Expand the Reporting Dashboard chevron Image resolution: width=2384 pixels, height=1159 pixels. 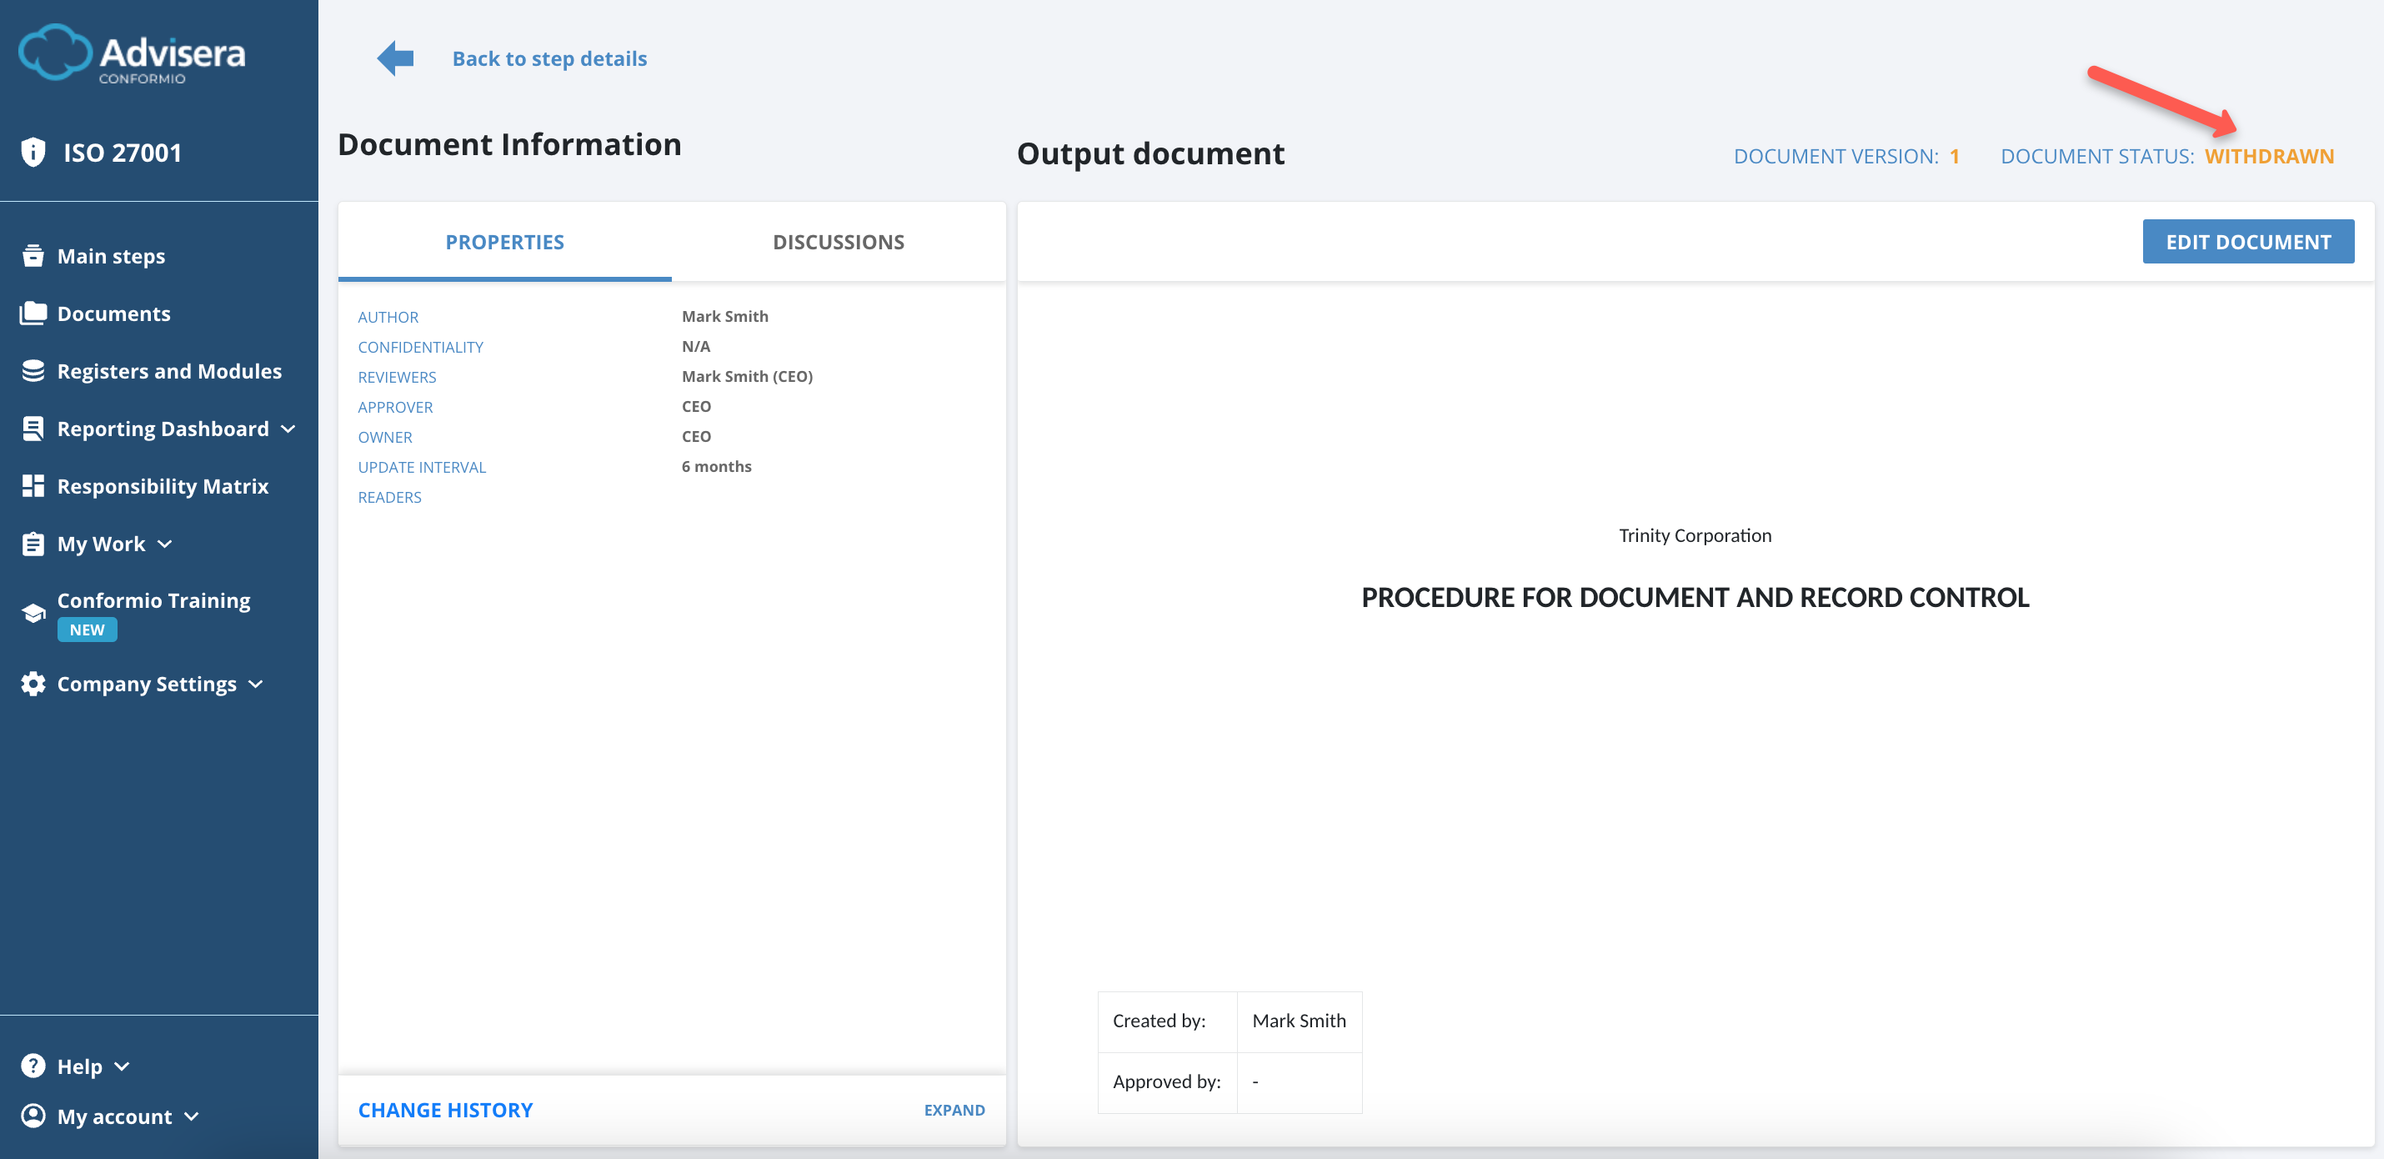(x=290, y=429)
